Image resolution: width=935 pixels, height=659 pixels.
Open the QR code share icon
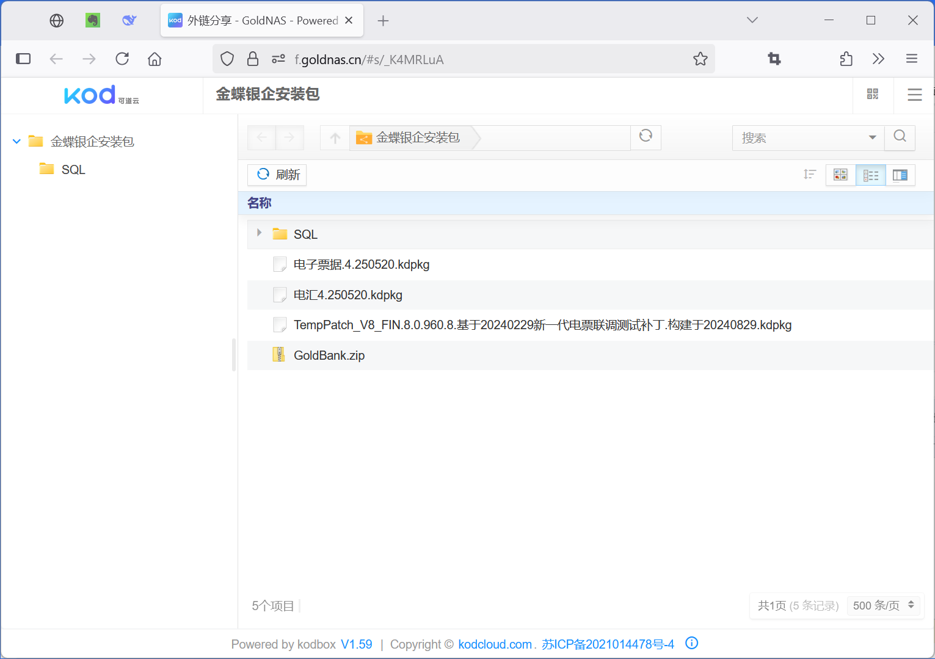point(872,94)
